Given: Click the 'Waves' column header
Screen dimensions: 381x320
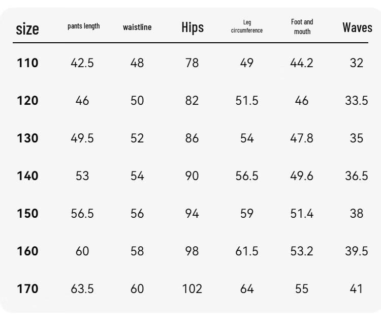Looking at the screenshot, I should click(x=357, y=27).
